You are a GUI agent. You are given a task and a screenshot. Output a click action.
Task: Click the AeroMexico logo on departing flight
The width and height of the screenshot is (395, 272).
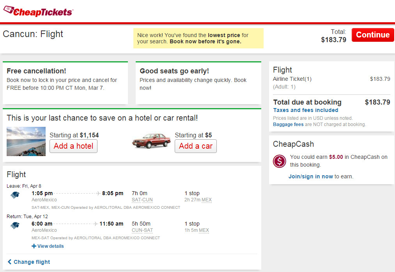[x=15, y=195]
